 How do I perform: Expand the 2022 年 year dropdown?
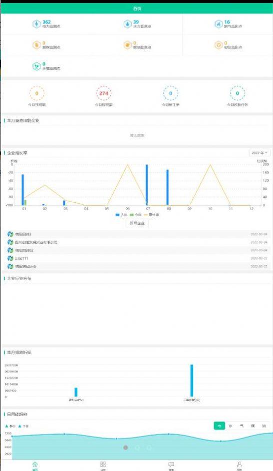(x=260, y=153)
